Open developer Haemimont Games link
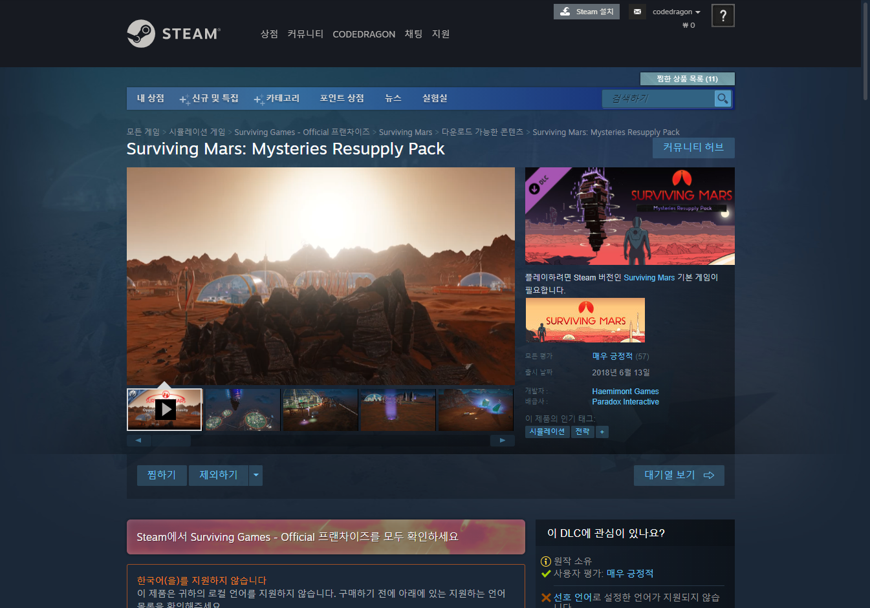Viewport: 870px width, 608px height. (x=625, y=392)
